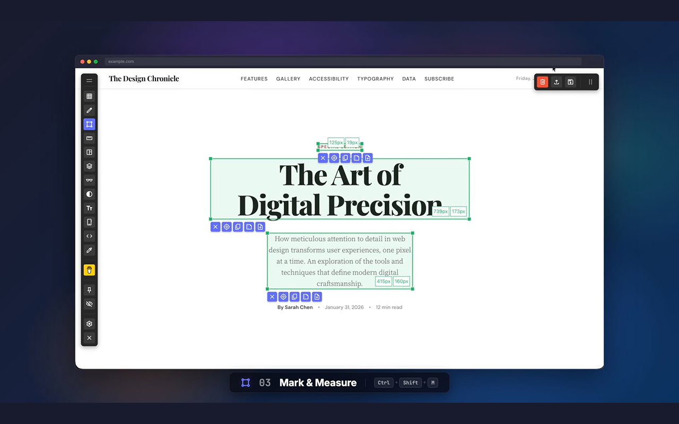Pin the toolbar with the pin icon
Image resolution: width=679 pixels, height=424 pixels.
[x=89, y=290]
